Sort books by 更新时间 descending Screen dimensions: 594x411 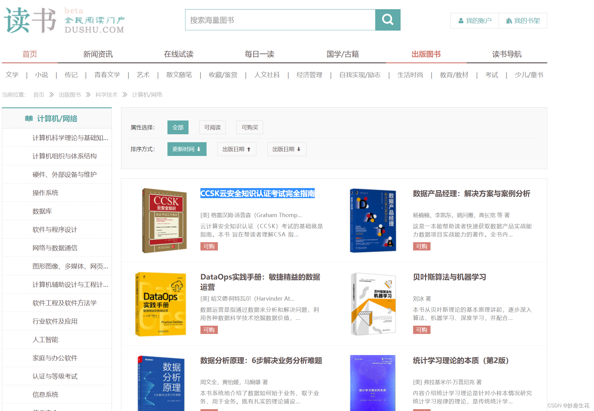click(187, 149)
